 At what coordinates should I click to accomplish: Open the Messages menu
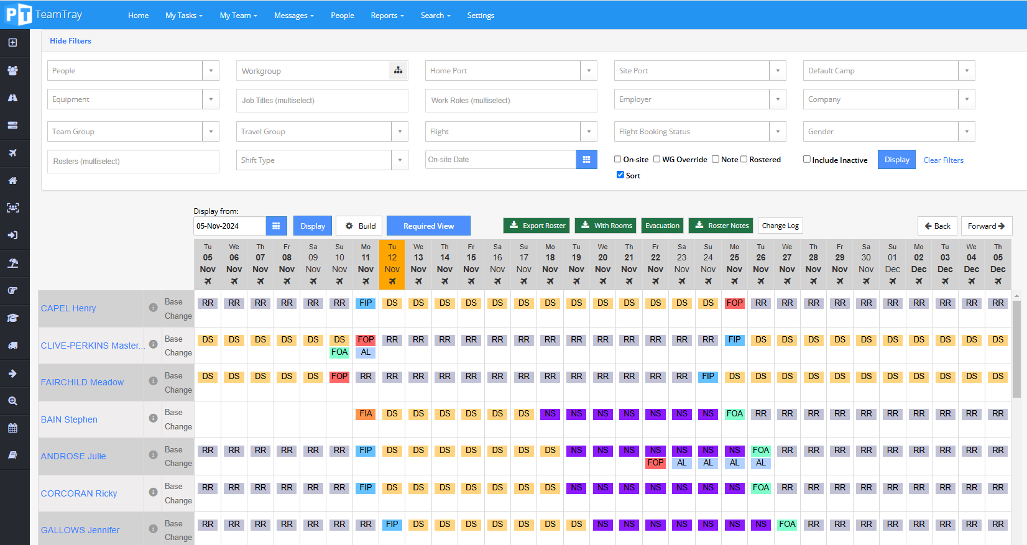click(x=293, y=16)
